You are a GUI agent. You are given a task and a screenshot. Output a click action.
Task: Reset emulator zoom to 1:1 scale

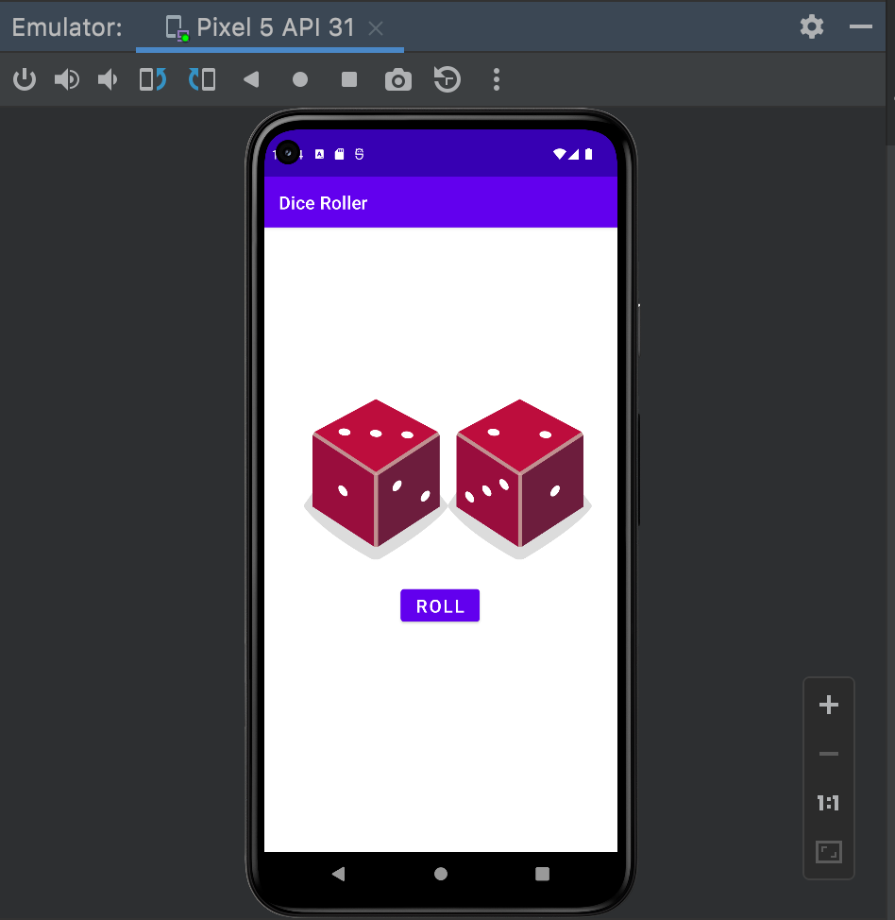click(828, 803)
